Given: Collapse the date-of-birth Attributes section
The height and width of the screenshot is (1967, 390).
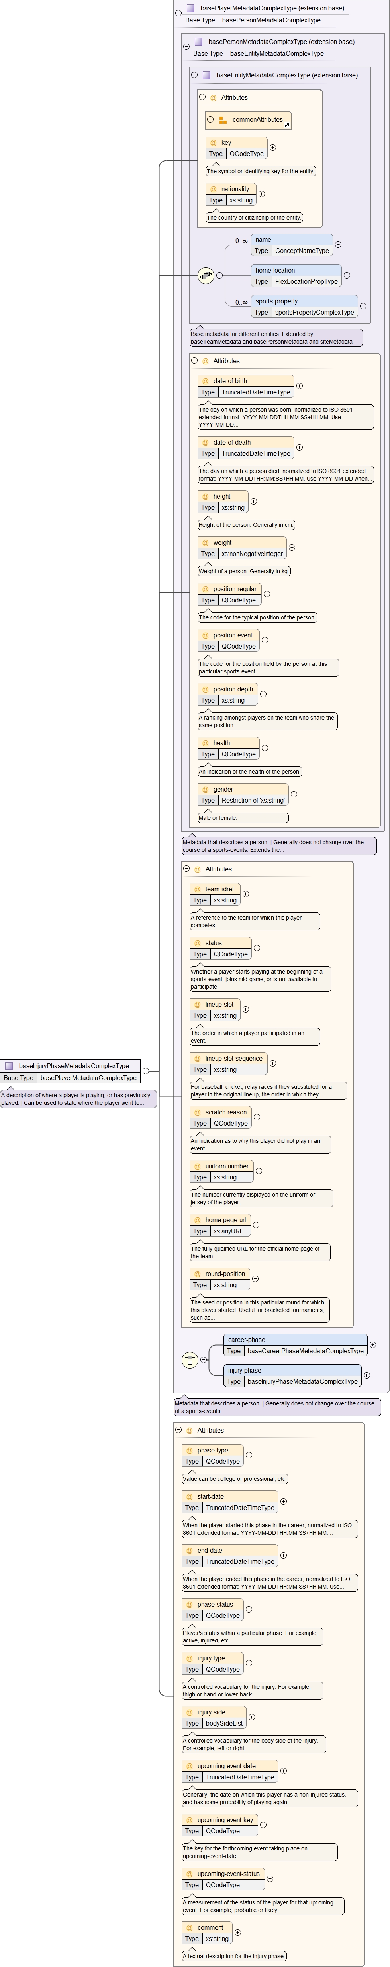Looking at the screenshot, I should coord(194,361).
